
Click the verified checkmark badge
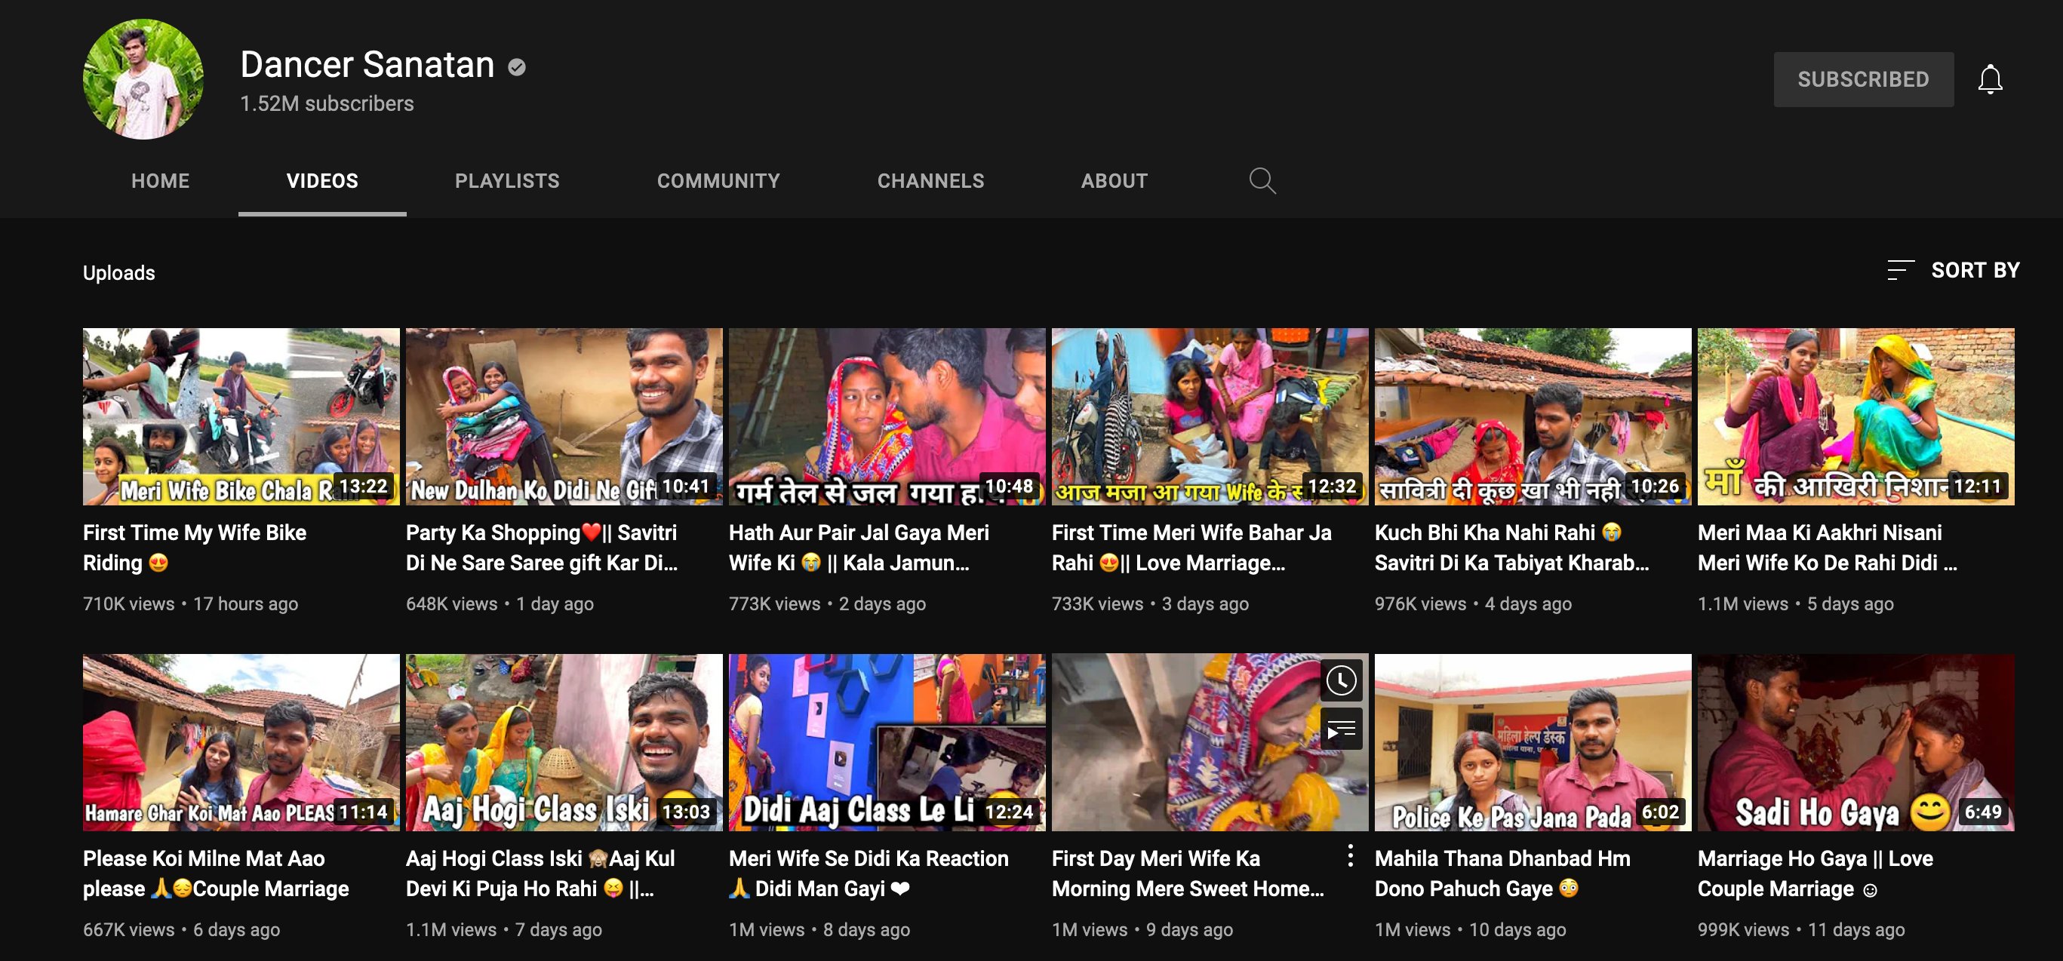tap(517, 67)
